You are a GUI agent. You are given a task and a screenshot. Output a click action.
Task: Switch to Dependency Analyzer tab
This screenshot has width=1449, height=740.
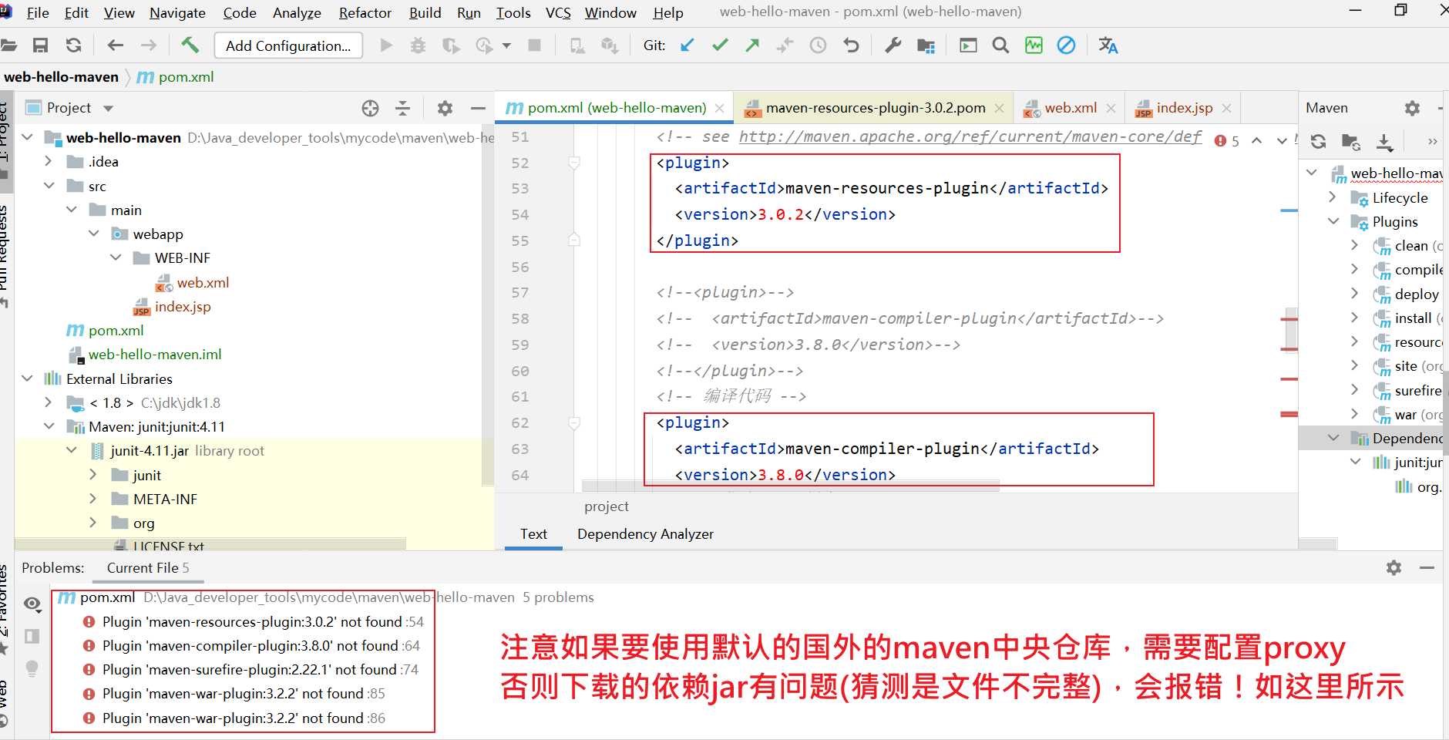click(x=645, y=534)
